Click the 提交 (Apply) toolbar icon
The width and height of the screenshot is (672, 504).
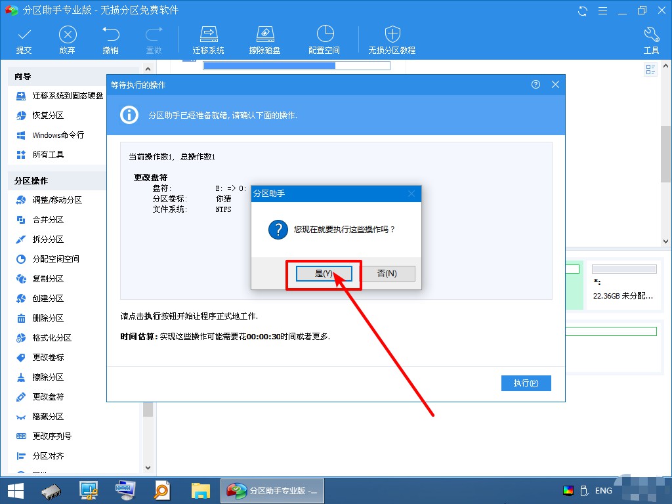pyautogui.click(x=24, y=40)
